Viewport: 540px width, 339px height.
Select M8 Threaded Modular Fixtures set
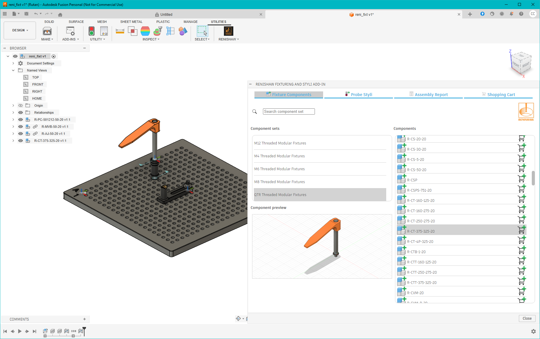[279, 182]
